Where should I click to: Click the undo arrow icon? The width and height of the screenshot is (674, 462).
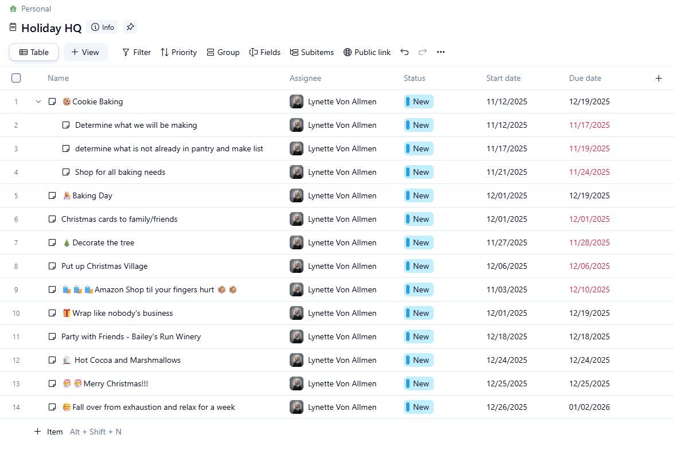click(x=404, y=52)
